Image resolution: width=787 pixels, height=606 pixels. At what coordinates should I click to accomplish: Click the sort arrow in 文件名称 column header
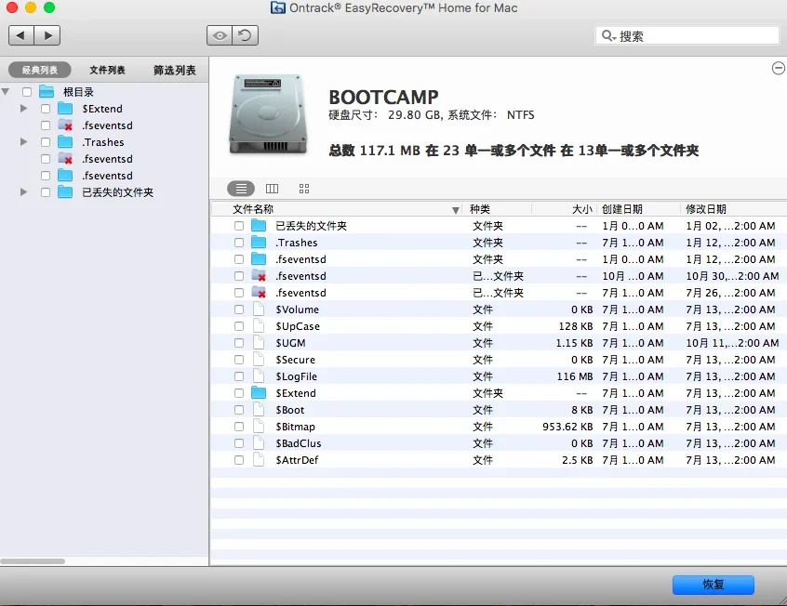click(456, 210)
